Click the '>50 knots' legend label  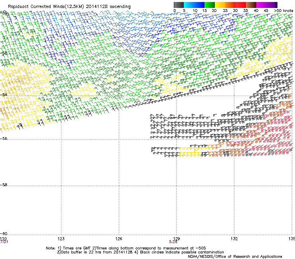(x=283, y=11)
